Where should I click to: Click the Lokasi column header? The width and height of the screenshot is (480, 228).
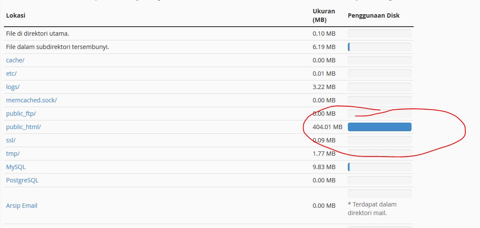click(15, 15)
